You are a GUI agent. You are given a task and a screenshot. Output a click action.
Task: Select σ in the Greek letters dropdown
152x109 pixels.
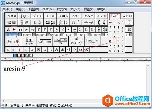[x=110, y=46]
